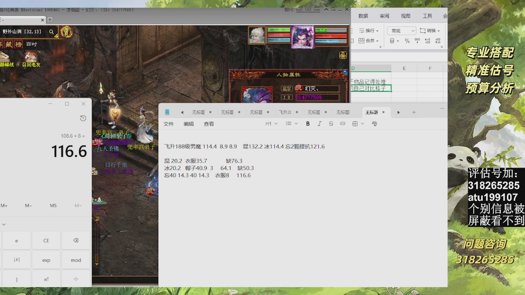Toggle strikethrough formatting in notes
This screenshot has height=295, width=525.
click(331, 124)
